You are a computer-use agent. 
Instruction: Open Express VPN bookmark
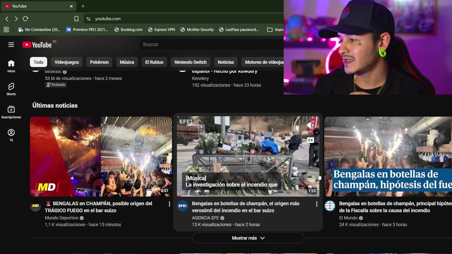pos(161,30)
